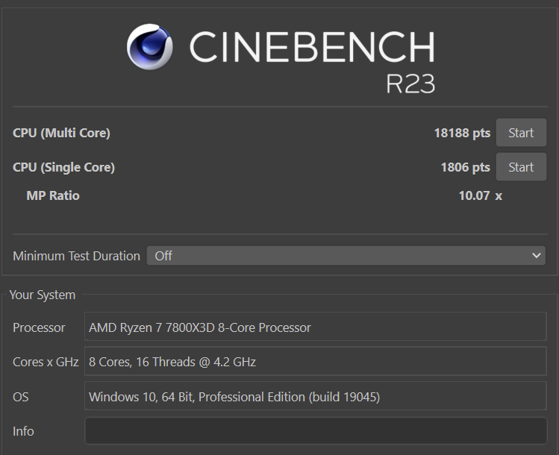Click the 1806 pts single core score

click(x=465, y=167)
